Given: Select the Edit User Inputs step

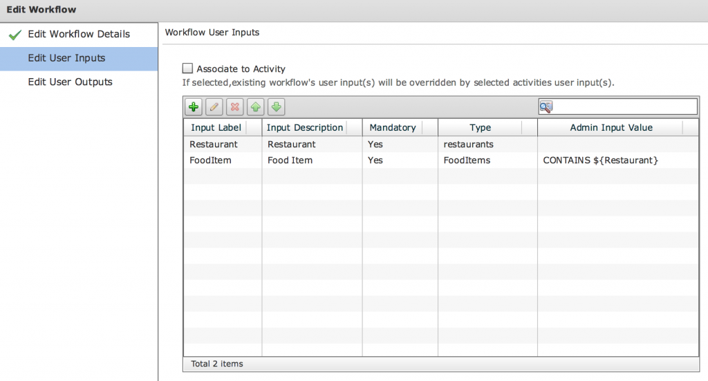Looking at the screenshot, I should tap(66, 58).
